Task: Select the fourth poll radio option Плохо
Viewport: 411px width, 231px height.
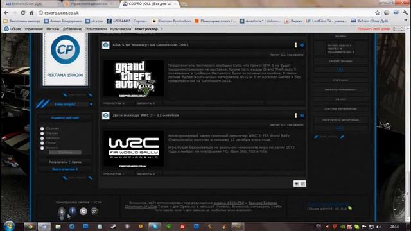Action: tap(42, 143)
